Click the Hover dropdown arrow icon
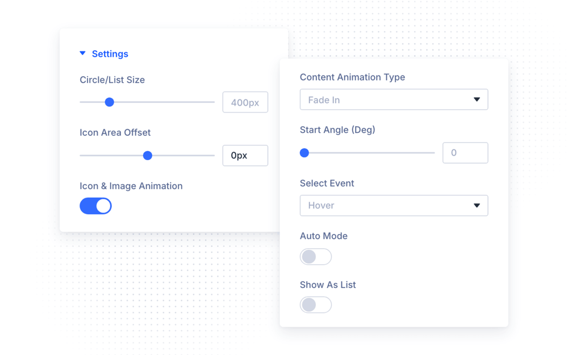This screenshot has height=355, width=568. click(x=477, y=206)
